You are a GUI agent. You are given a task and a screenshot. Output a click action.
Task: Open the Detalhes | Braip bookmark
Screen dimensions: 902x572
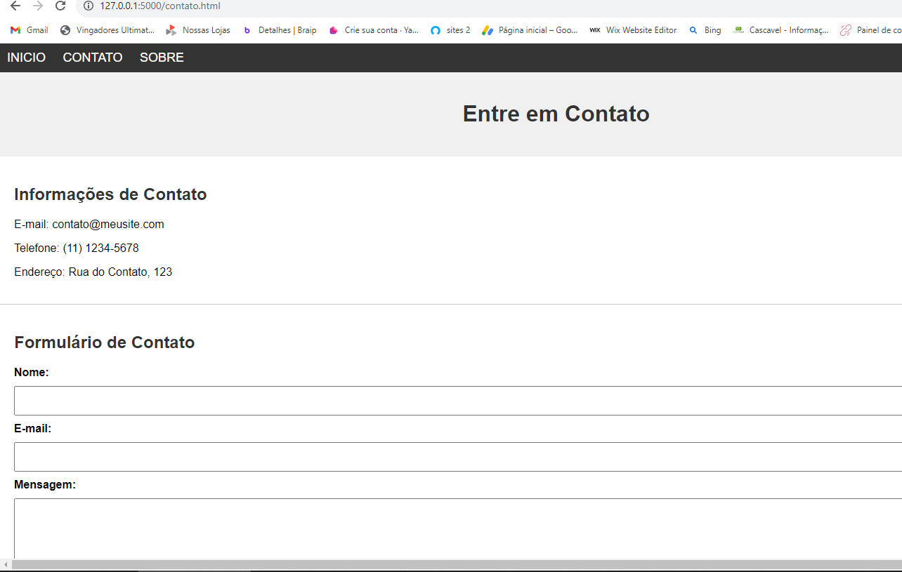tap(280, 30)
